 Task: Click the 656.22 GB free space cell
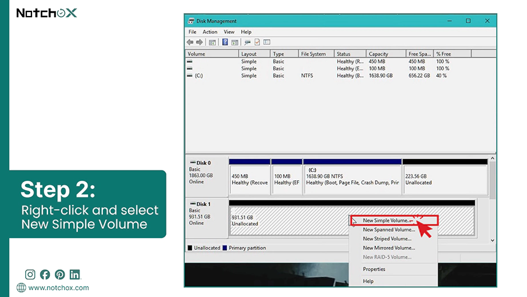click(419, 76)
